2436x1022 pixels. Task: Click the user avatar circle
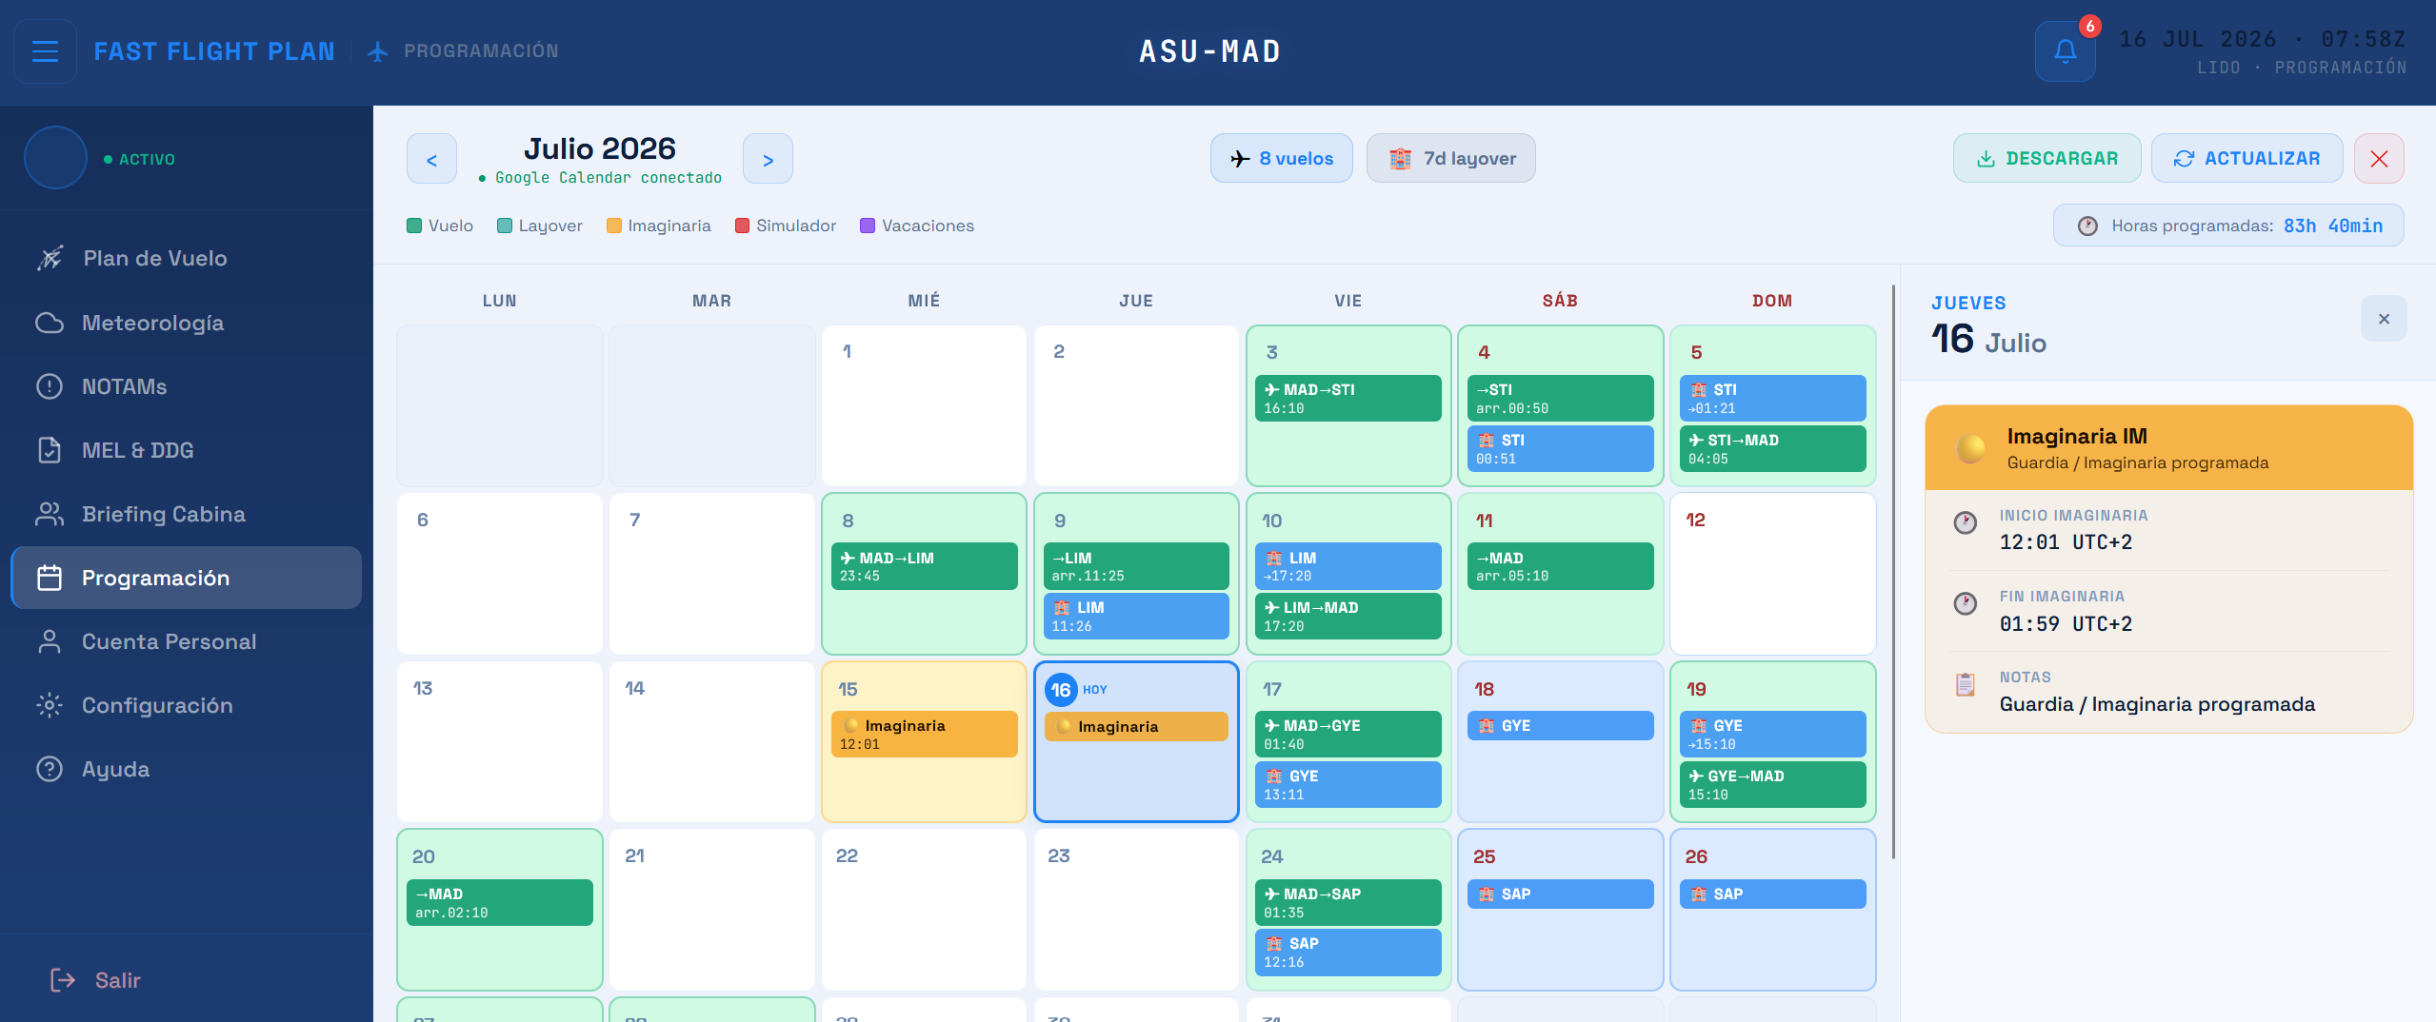tap(55, 158)
